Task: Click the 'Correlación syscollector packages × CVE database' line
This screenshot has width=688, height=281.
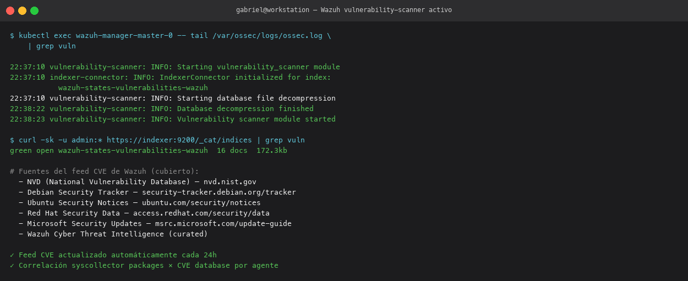Action: [144, 265]
